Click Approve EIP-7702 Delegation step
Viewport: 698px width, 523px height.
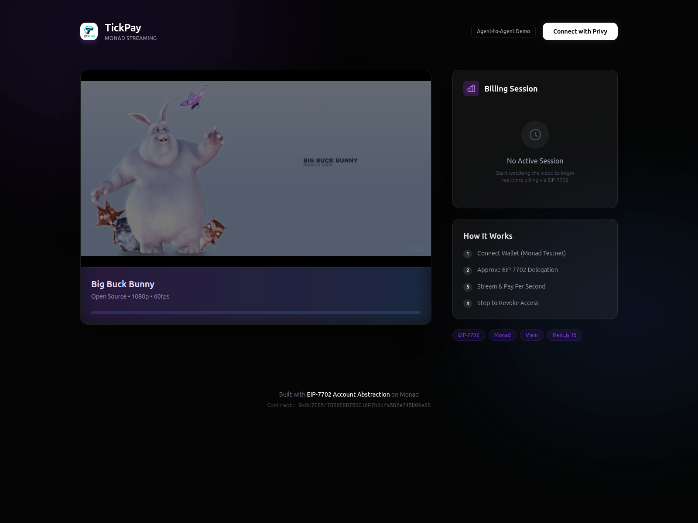pos(517,270)
